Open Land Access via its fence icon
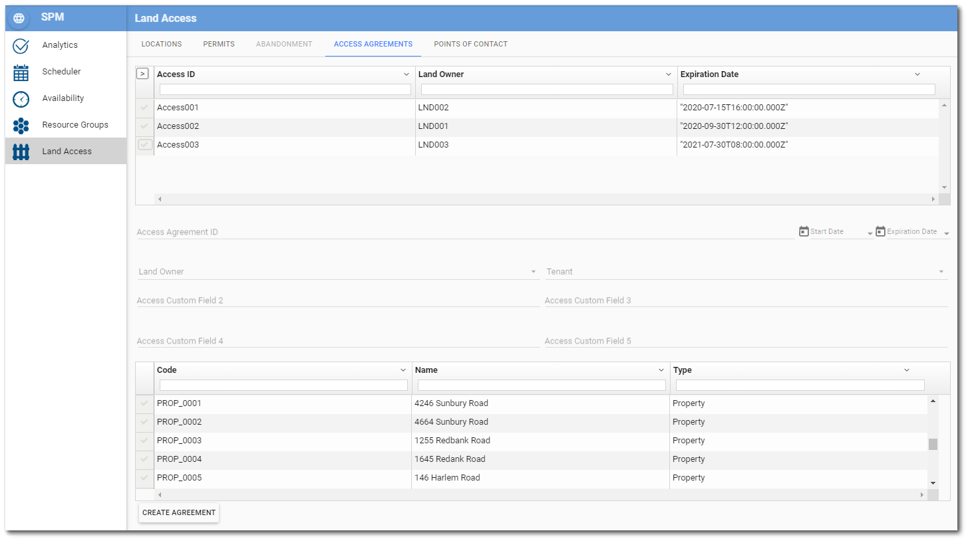The height and width of the screenshot is (541, 968). [x=21, y=152]
